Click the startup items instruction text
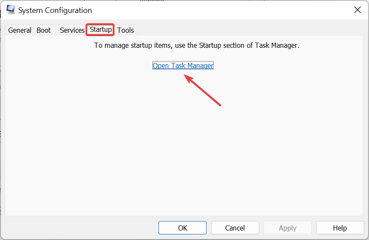 [197, 45]
